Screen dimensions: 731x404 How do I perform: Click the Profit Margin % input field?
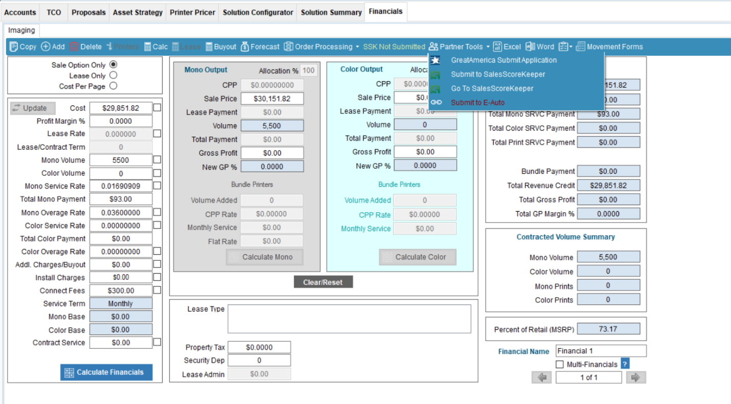click(x=121, y=121)
